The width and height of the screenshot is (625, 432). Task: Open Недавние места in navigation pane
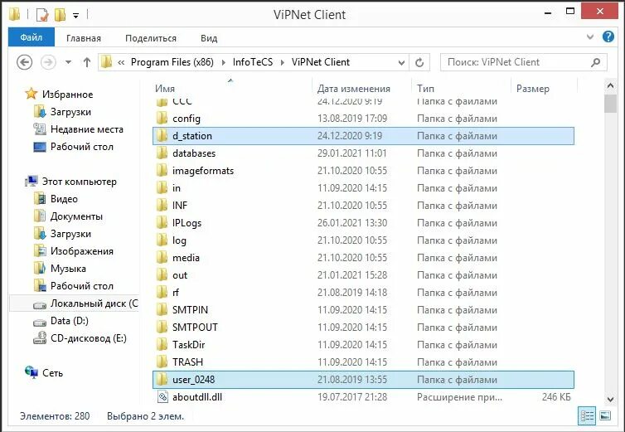(86, 129)
